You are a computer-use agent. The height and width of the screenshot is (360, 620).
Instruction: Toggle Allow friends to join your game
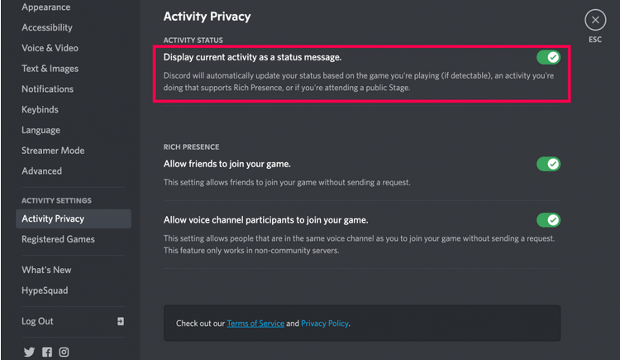(x=548, y=164)
